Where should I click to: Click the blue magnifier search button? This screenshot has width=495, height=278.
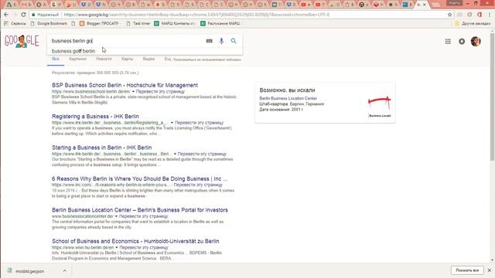pos(234,41)
